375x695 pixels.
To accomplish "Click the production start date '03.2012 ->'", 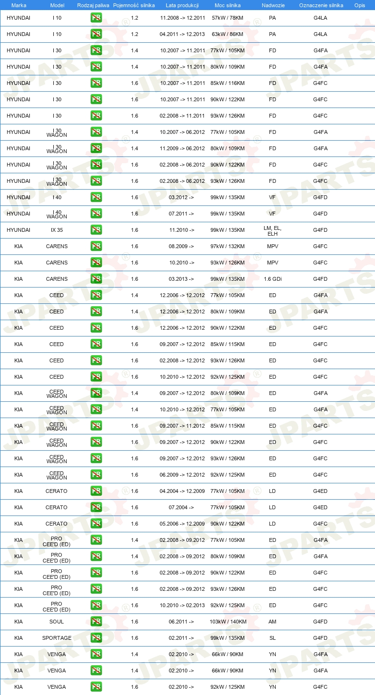I will 181,197.
